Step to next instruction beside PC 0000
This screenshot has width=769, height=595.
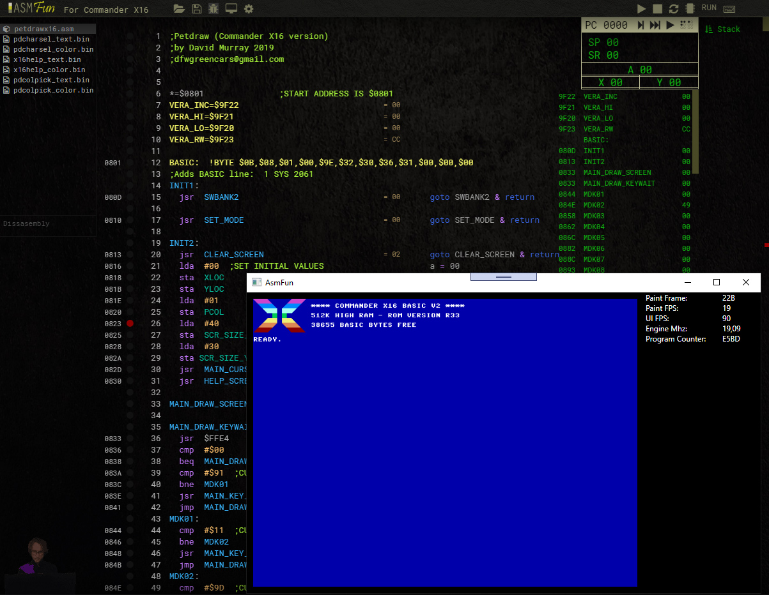click(x=641, y=25)
